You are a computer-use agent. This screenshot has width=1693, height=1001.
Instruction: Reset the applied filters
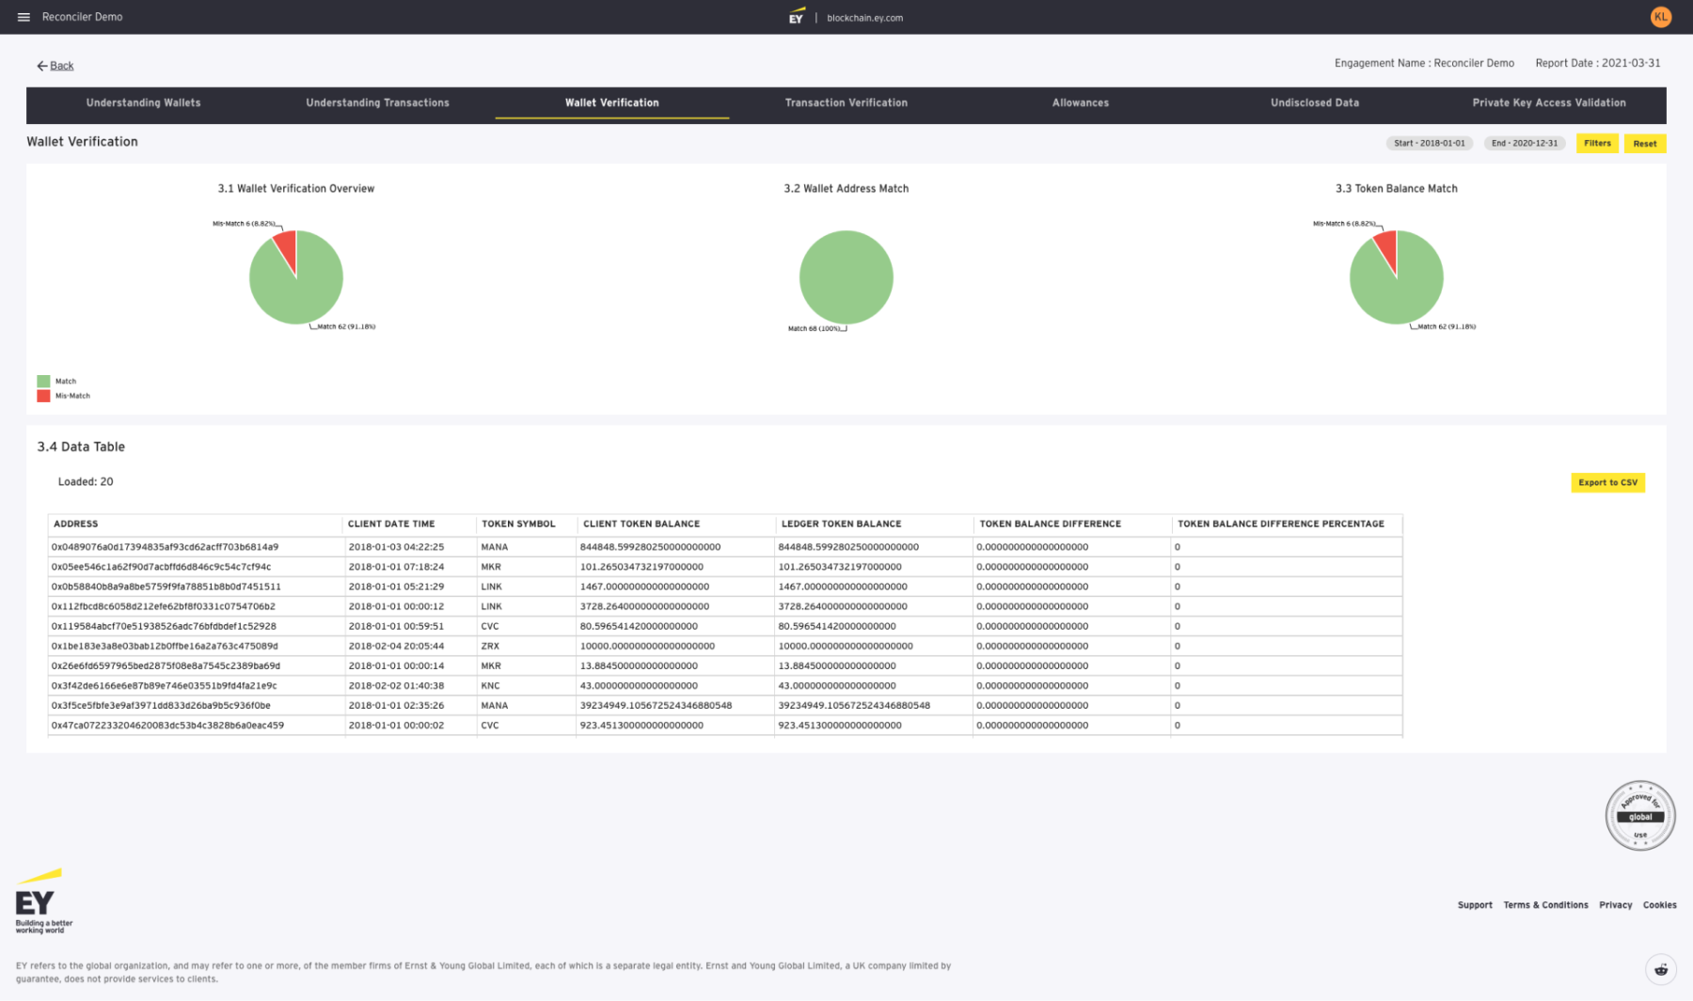coord(1644,143)
